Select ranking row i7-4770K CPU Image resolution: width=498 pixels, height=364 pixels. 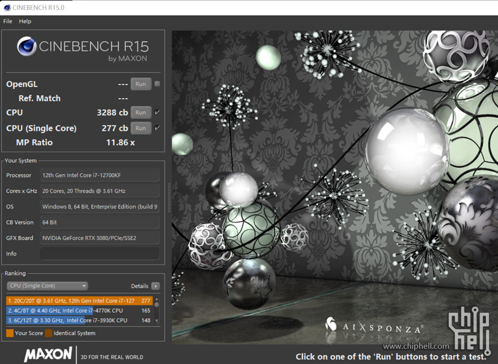click(x=79, y=310)
